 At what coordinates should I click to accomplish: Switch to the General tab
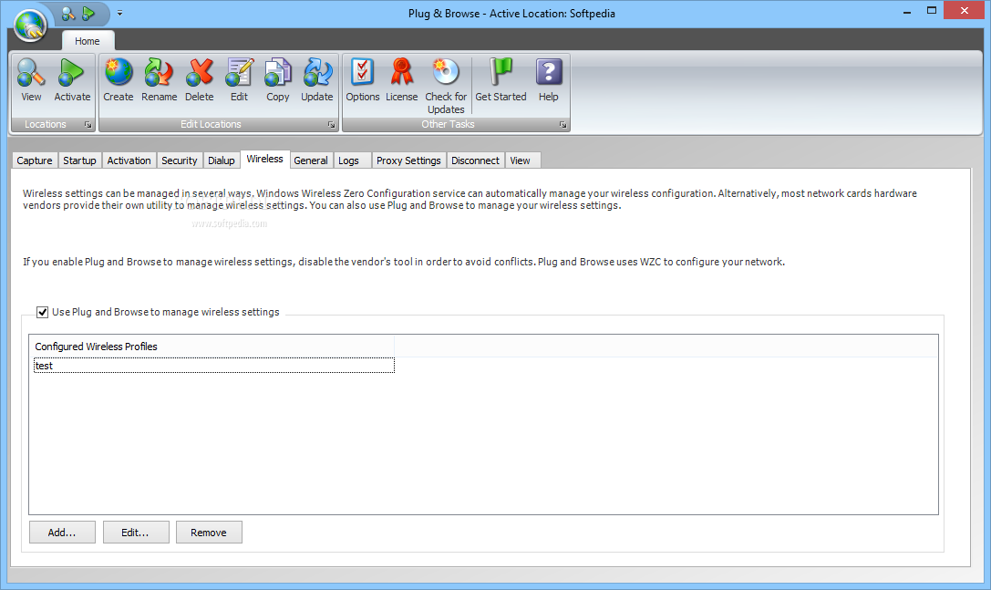311,160
